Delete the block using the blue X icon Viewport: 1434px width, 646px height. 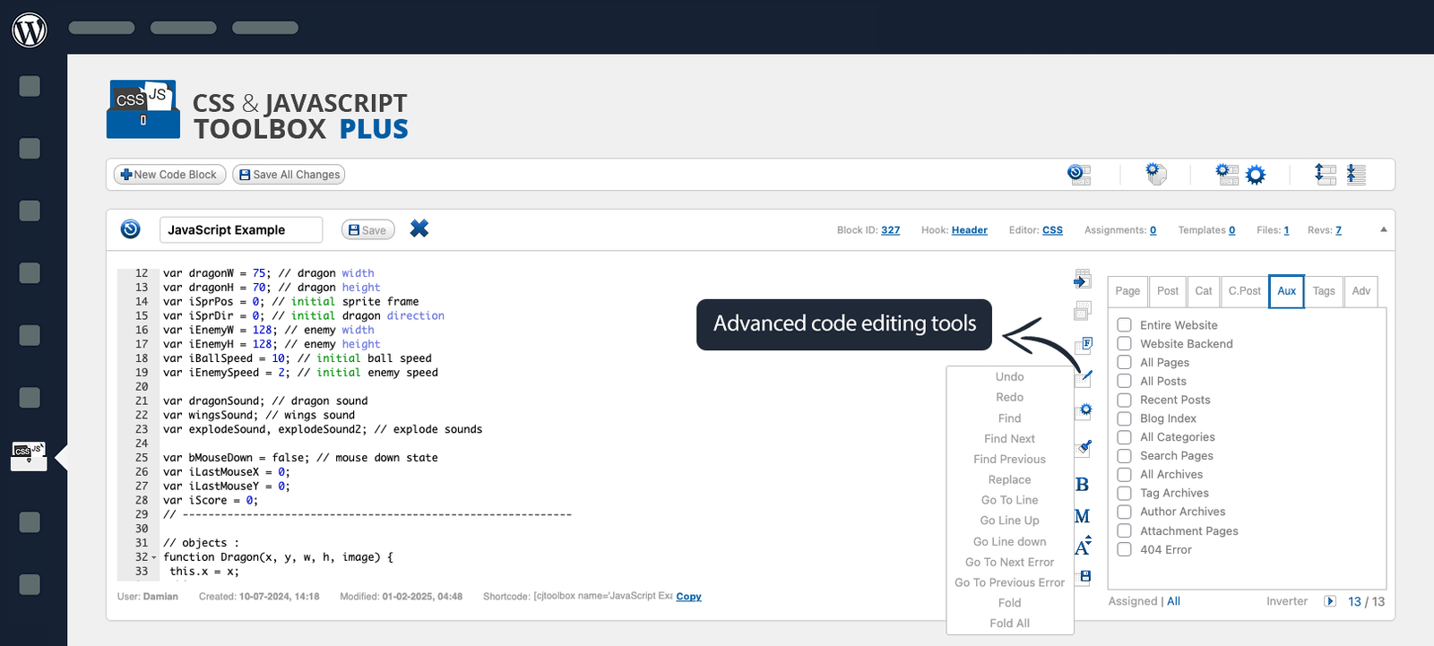click(x=419, y=228)
